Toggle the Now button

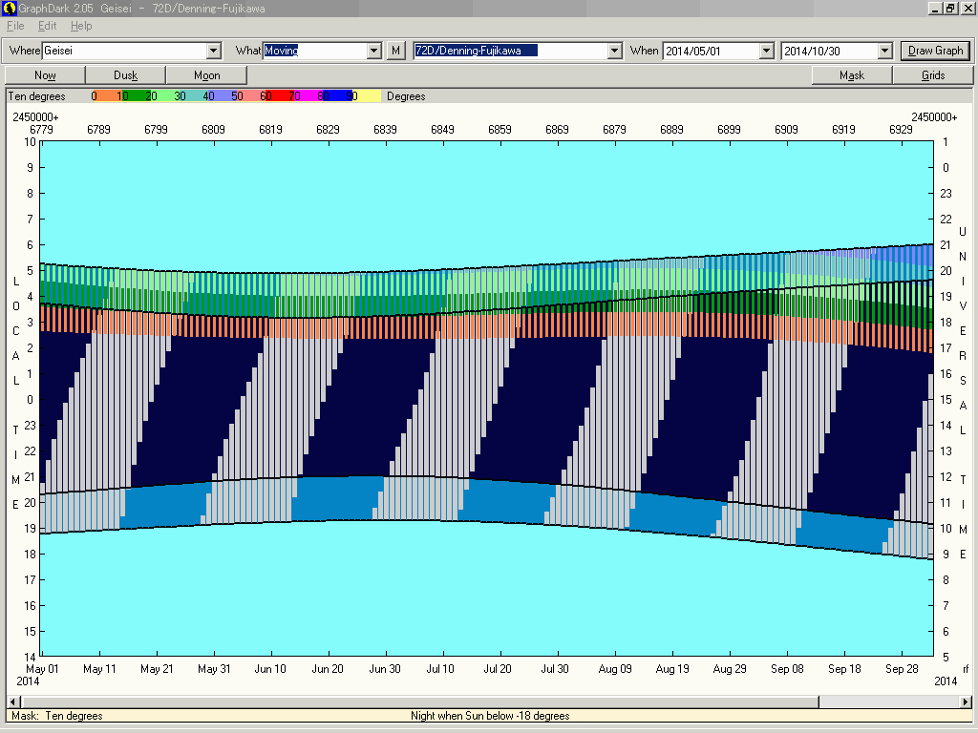click(x=45, y=75)
